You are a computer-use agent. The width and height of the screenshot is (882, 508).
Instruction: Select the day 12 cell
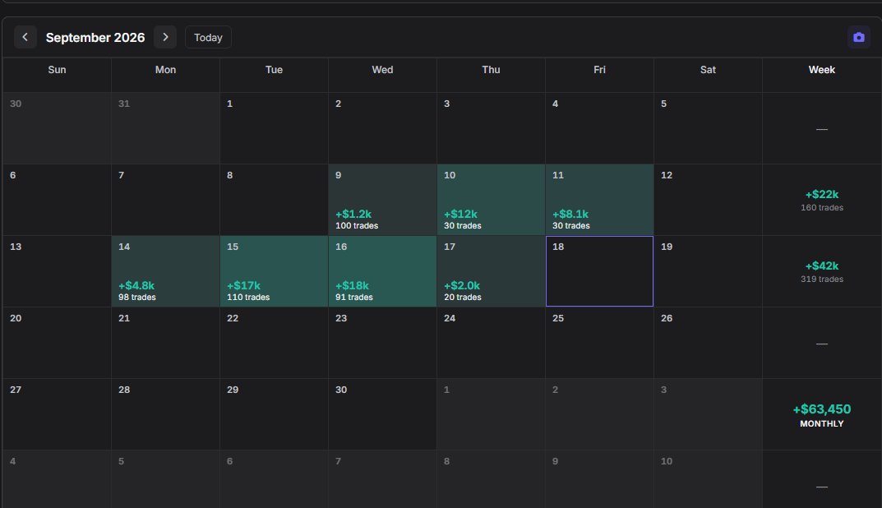point(709,200)
